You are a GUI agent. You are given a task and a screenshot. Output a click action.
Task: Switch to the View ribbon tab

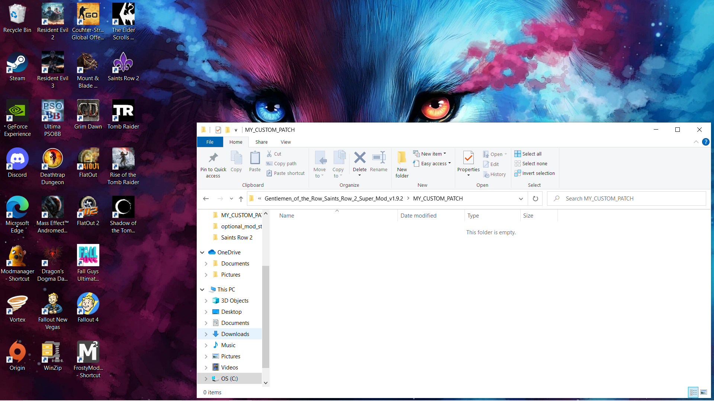pos(286,142)
